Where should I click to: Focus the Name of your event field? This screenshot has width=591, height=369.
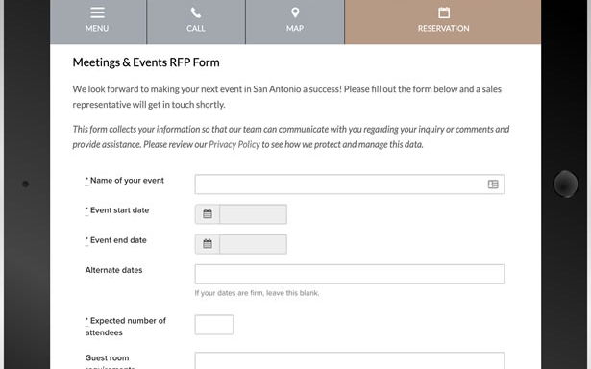350,184
